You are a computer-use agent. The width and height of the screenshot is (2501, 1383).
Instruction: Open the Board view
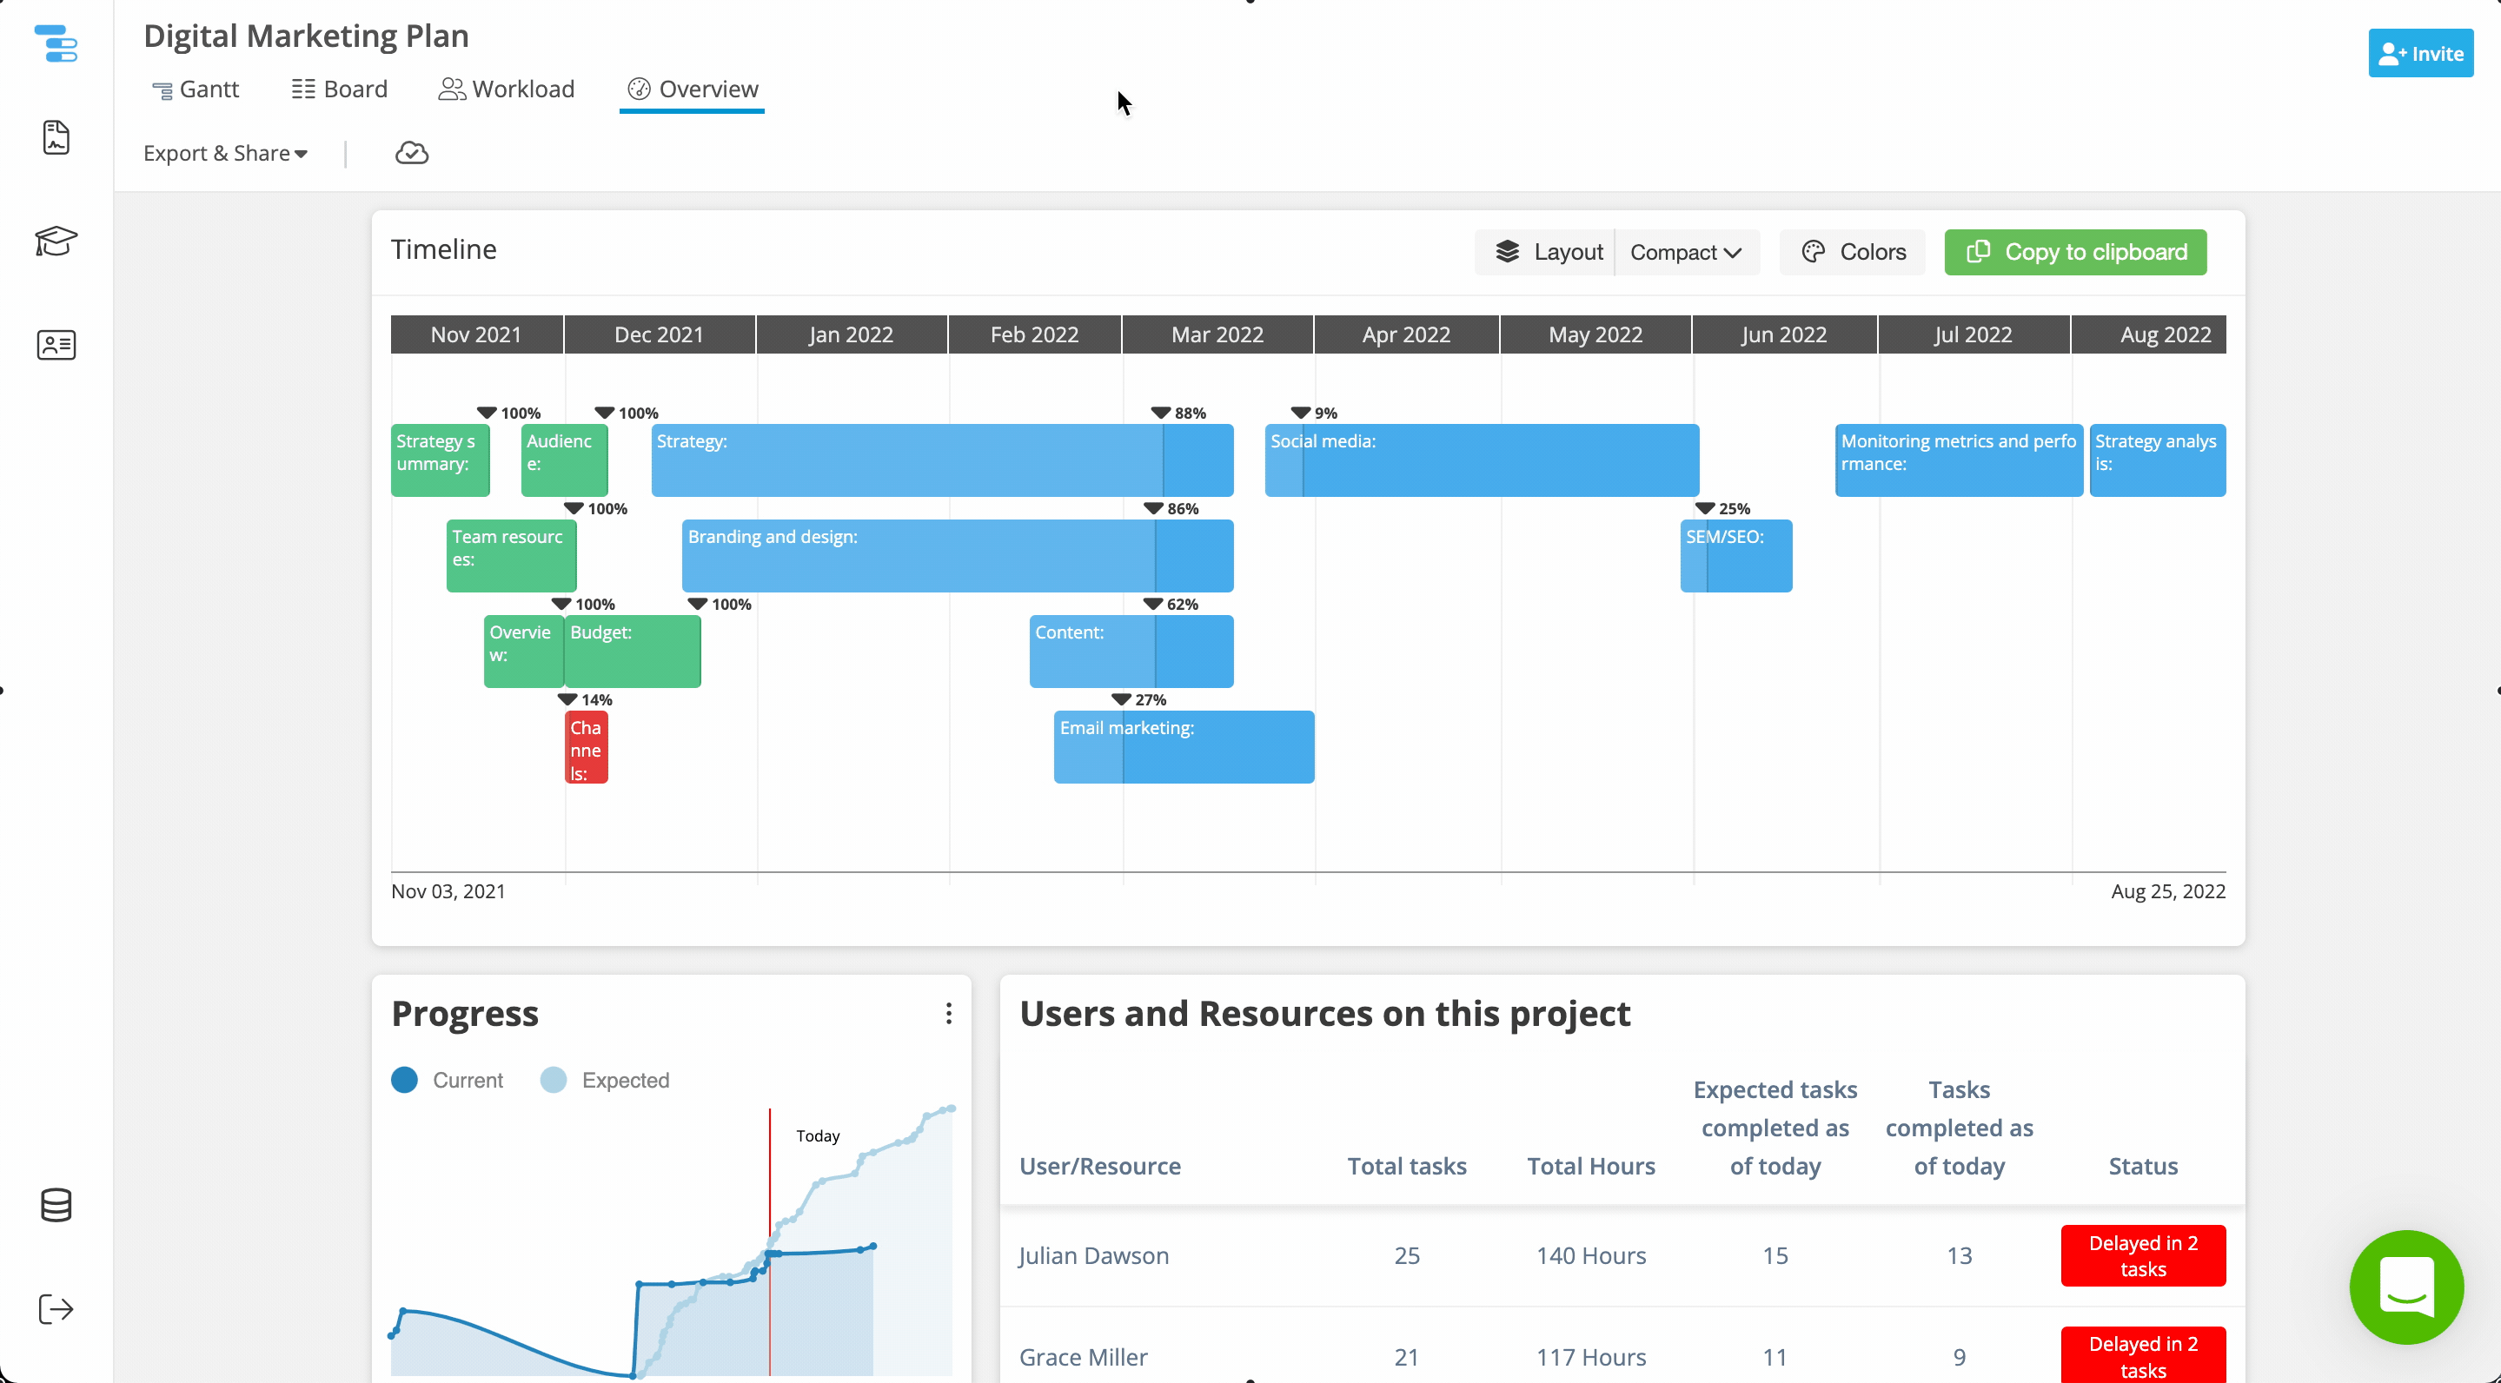tap(339, 89)
